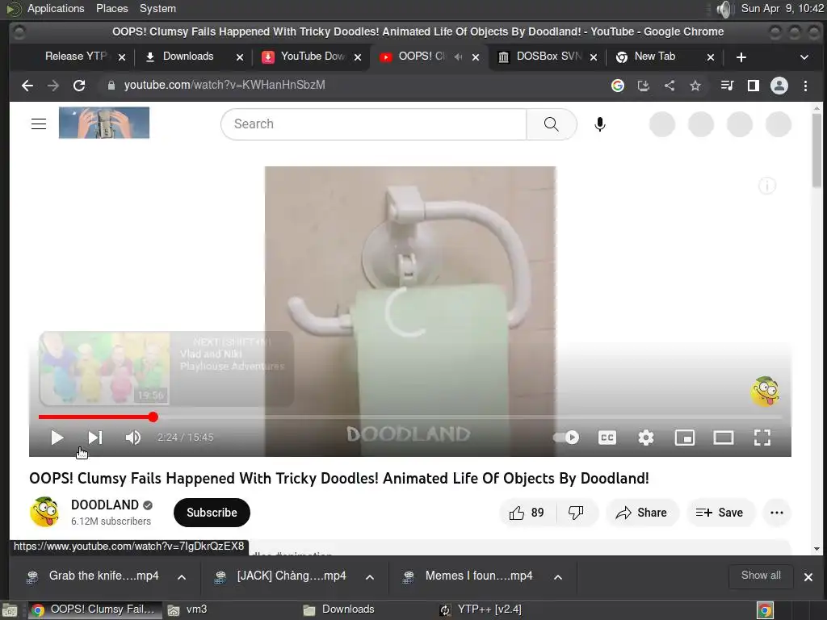The width and height of the screenshot is (827, 620).
Task: Expand options for Grab the knife download
Action: tap(182, 576)
